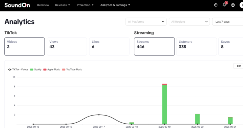Click the red Apple Music segment on 2025-09-19
Screen dimensions: 243x128
coord(165,84)
